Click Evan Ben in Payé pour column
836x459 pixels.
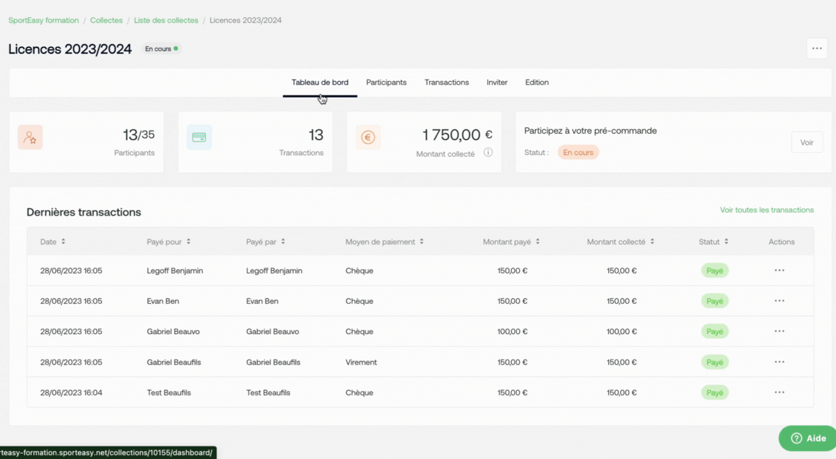click(163, 301)
